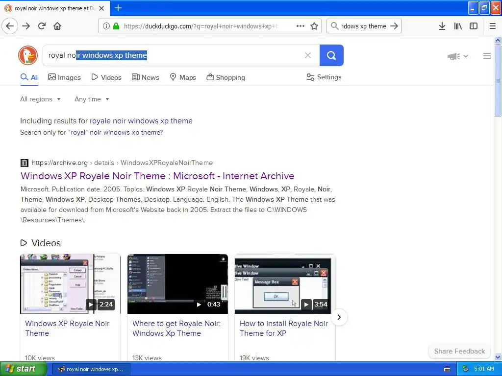Click the green secure connection padlock
The width and height of the screenshot is (502, 376).
116,26
